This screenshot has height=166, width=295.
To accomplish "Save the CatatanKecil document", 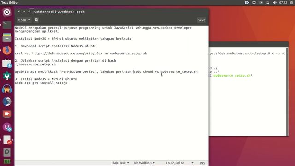I will pyautogui.click(x=201, y=20).
